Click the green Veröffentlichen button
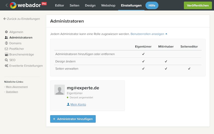 click(198, 5)
